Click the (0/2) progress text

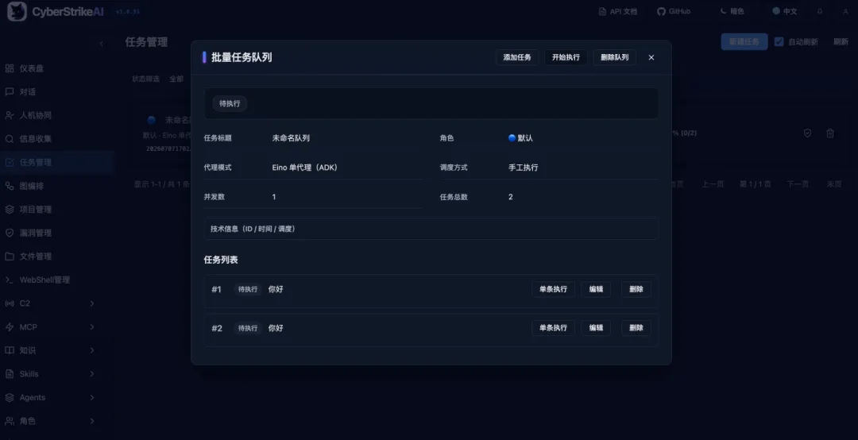pyautogui.click(x=688, y=133)
